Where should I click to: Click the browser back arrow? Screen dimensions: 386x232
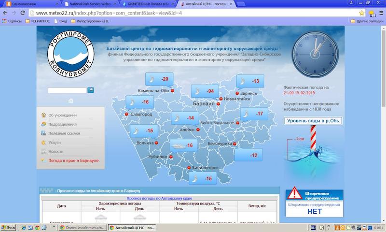[x=5, y=12]
